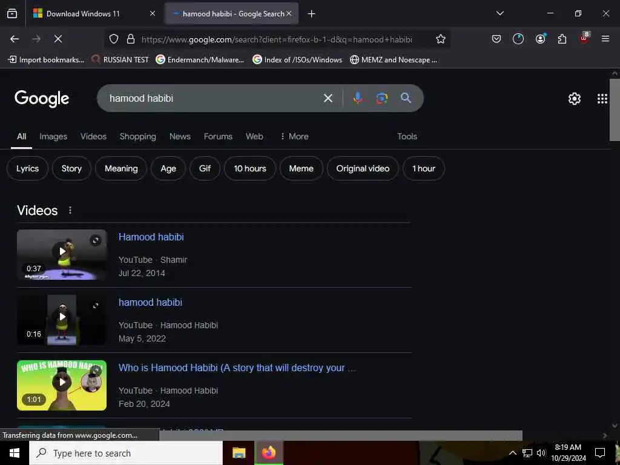The height and width of the screenshot is (465, 620).
Task: Show hidden system tray icons
Action: coord(512,453)
